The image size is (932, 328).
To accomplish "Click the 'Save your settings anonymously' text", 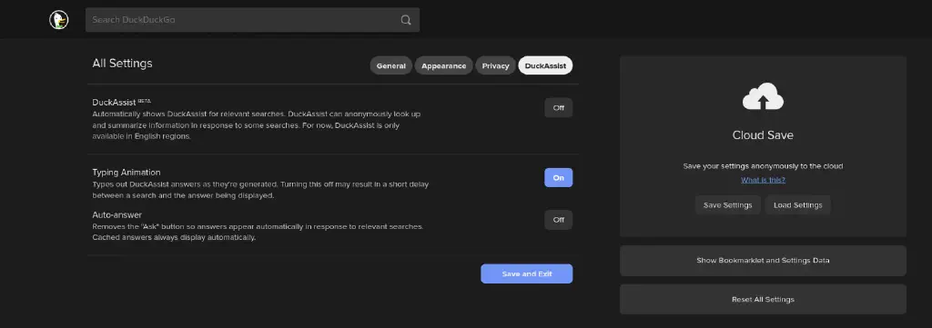I will 763,166.
